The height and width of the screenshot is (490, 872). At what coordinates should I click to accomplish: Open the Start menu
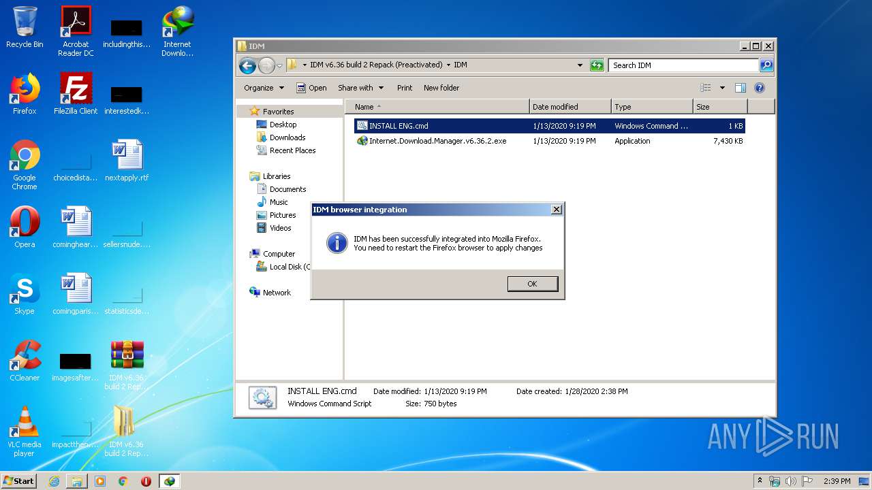(x=19, y=481)
